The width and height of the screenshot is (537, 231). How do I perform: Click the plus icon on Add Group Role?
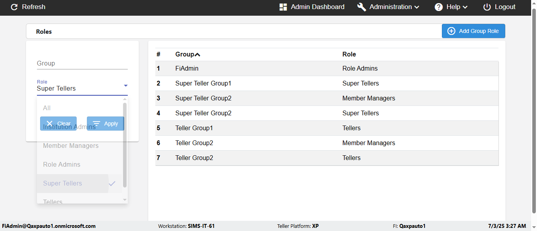tap(451, 31)
